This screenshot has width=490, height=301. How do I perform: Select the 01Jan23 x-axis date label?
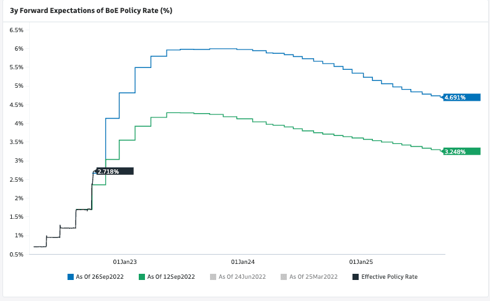pyautogui.click(x=125, y=261)
